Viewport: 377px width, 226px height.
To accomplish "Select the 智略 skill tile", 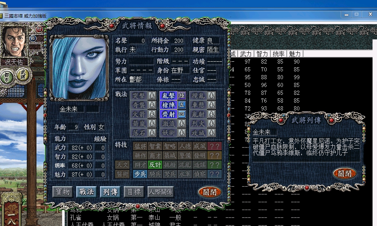I will pyautogui.click(x=170, y=146).
